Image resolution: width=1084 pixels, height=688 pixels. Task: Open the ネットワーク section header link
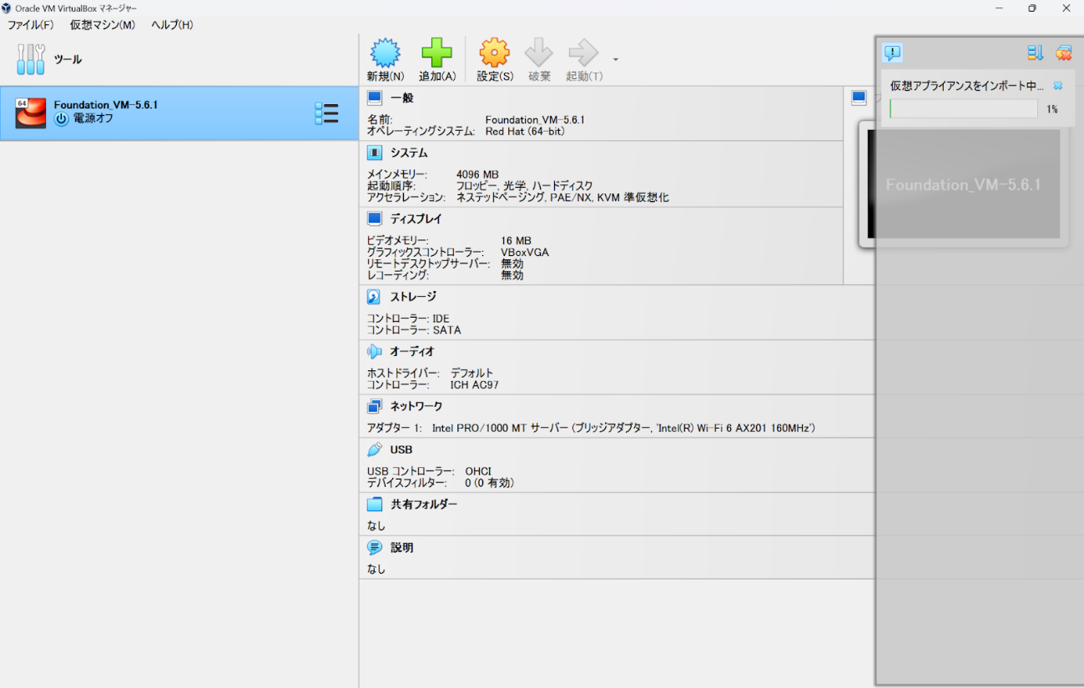[416, 406]
